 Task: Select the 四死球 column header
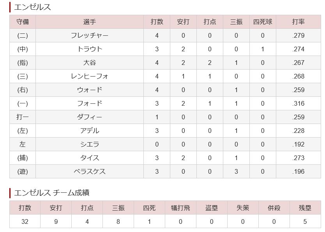tap(263, 22)
